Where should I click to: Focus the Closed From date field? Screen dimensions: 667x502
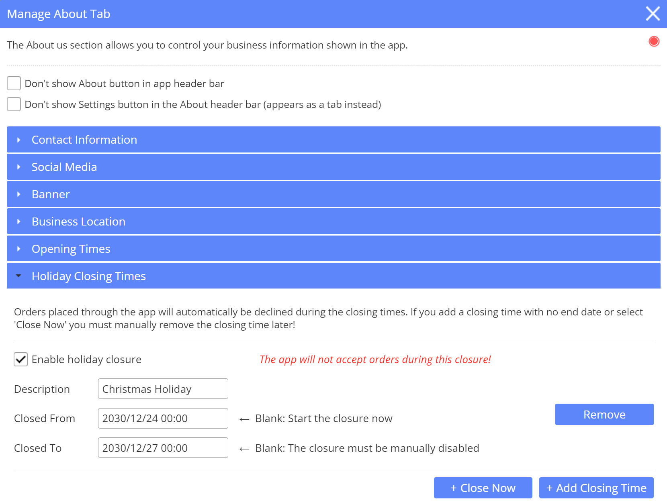point(163,419)
